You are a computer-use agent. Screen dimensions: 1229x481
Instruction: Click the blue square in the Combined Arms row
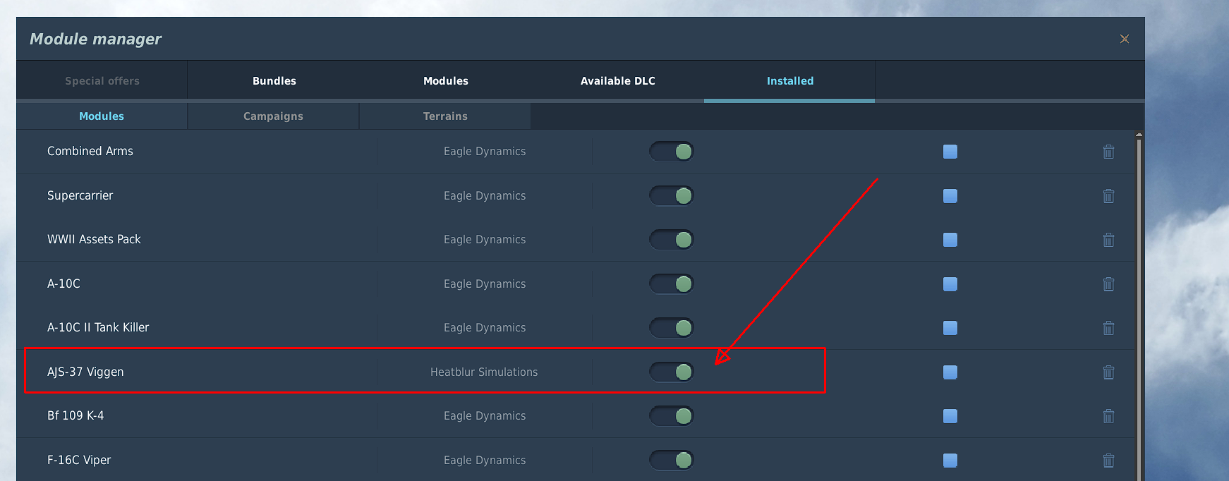[950, 152]
